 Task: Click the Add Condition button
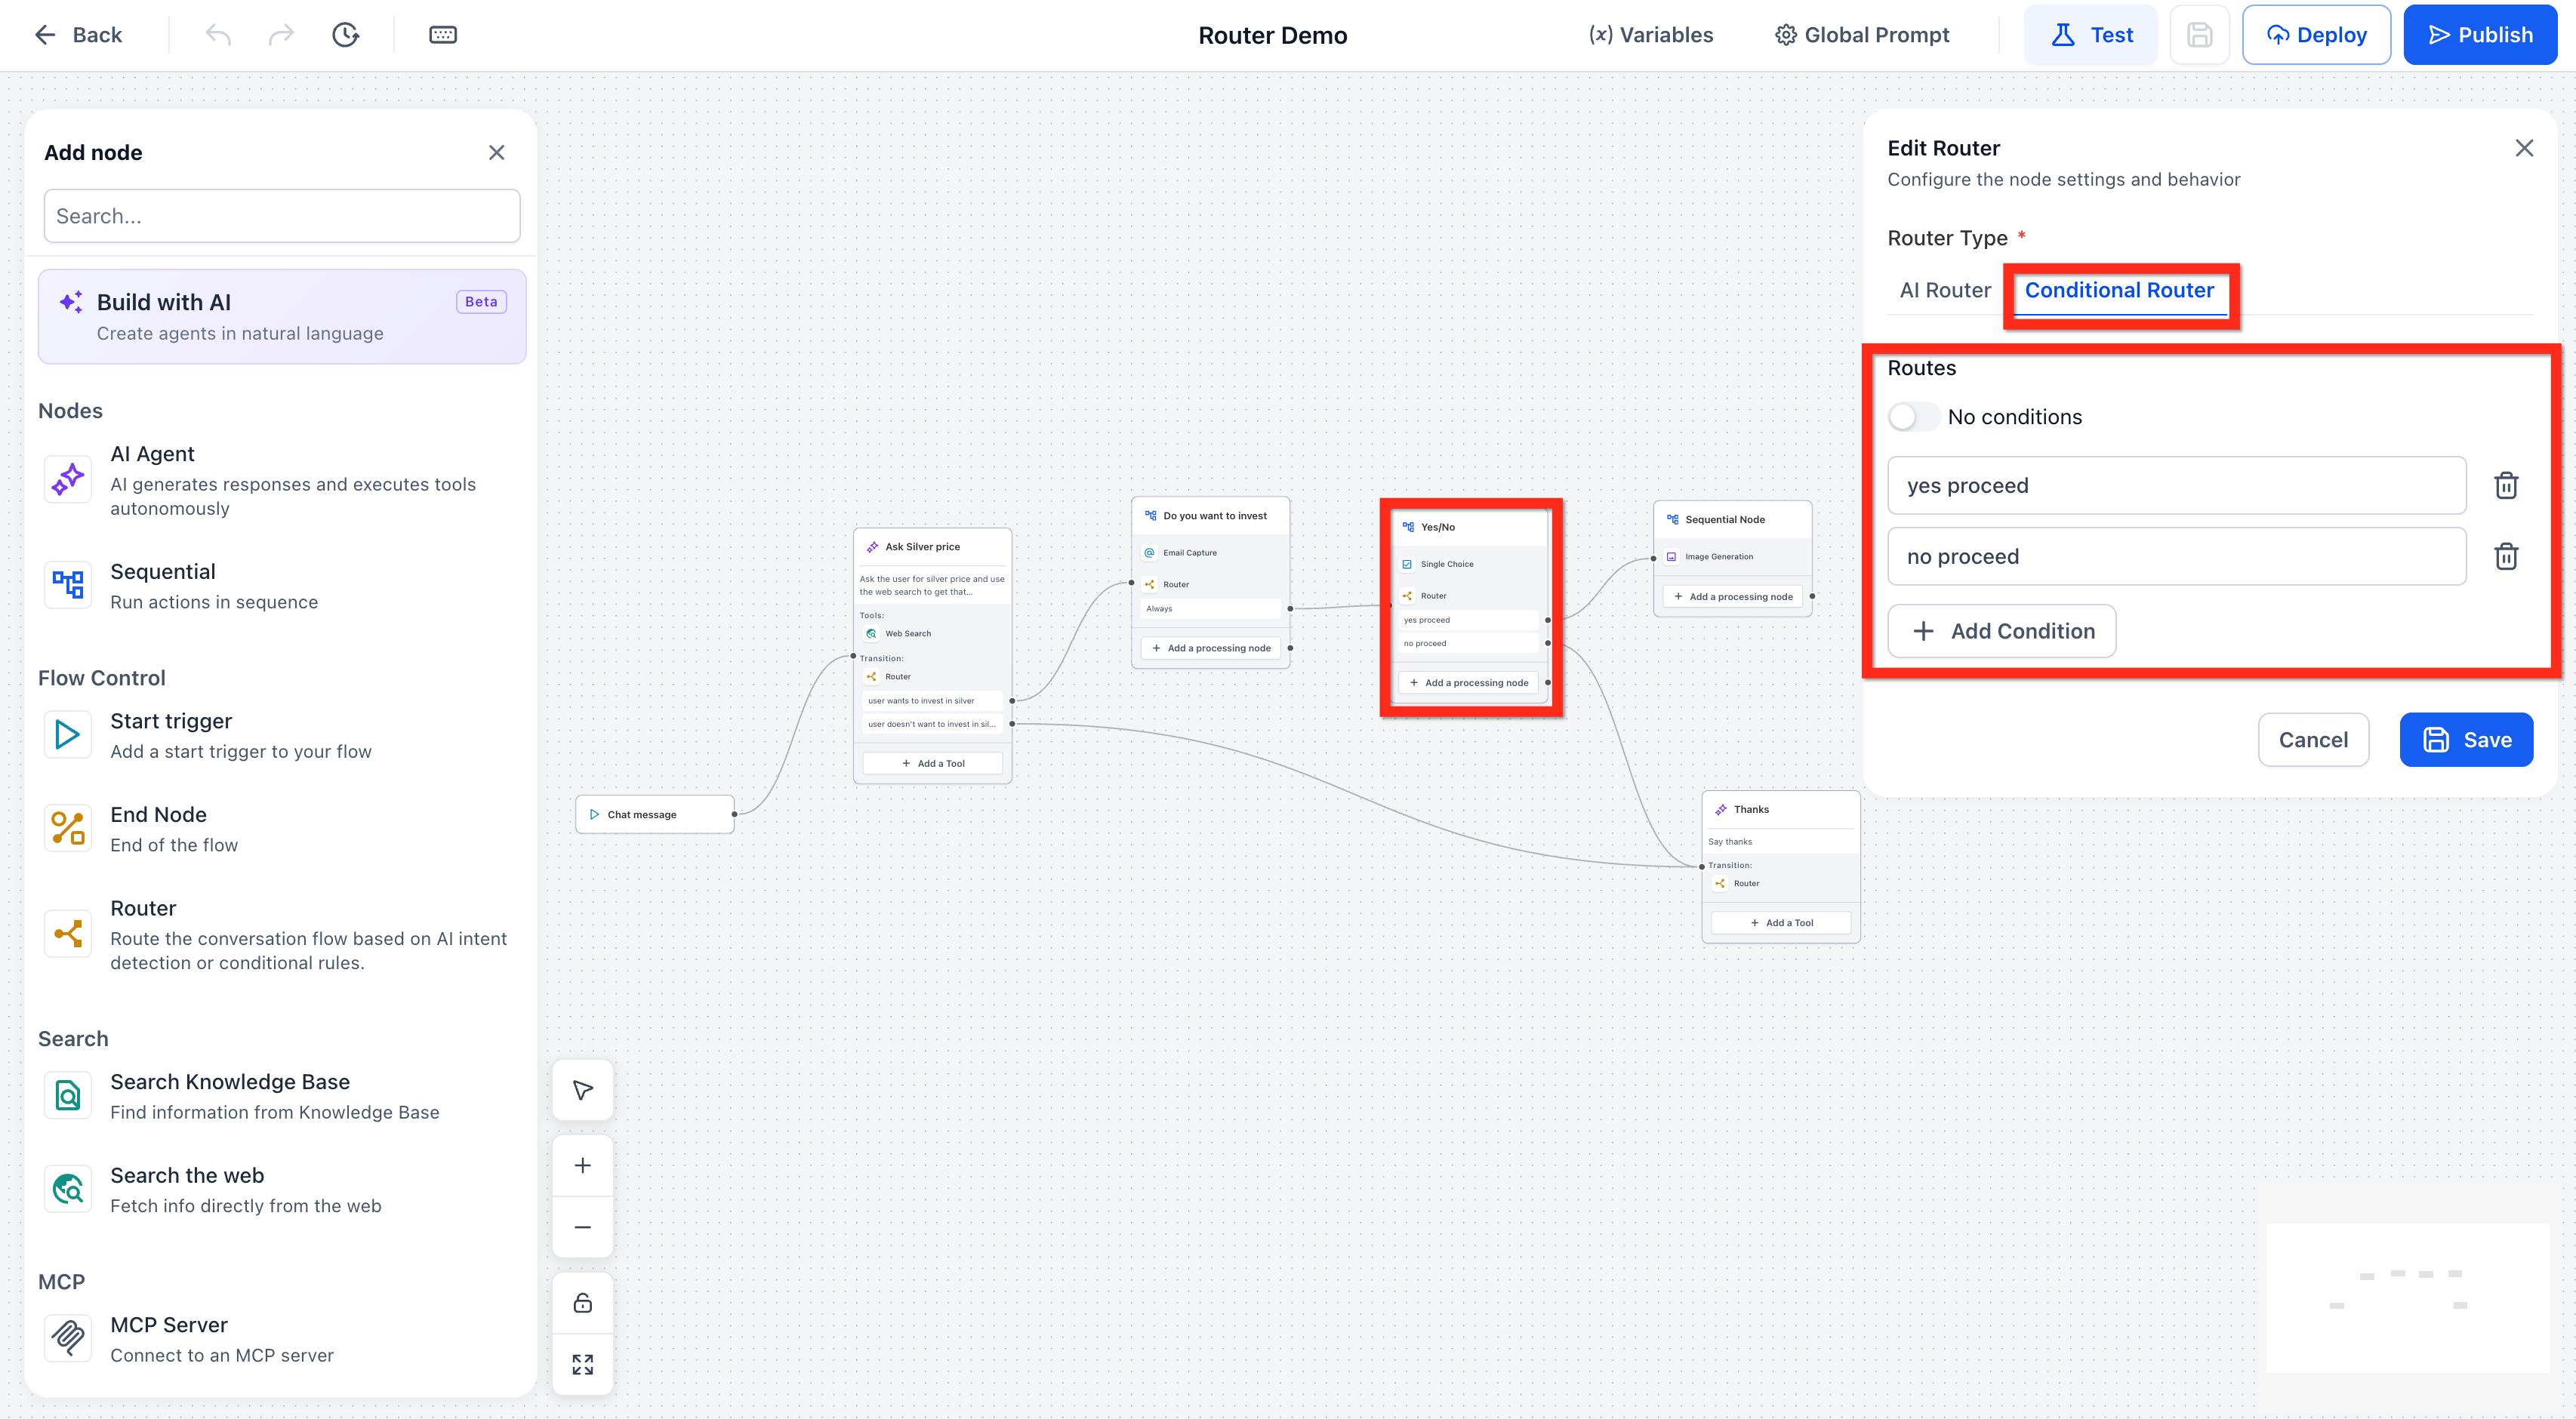[x=2001, y=631]
